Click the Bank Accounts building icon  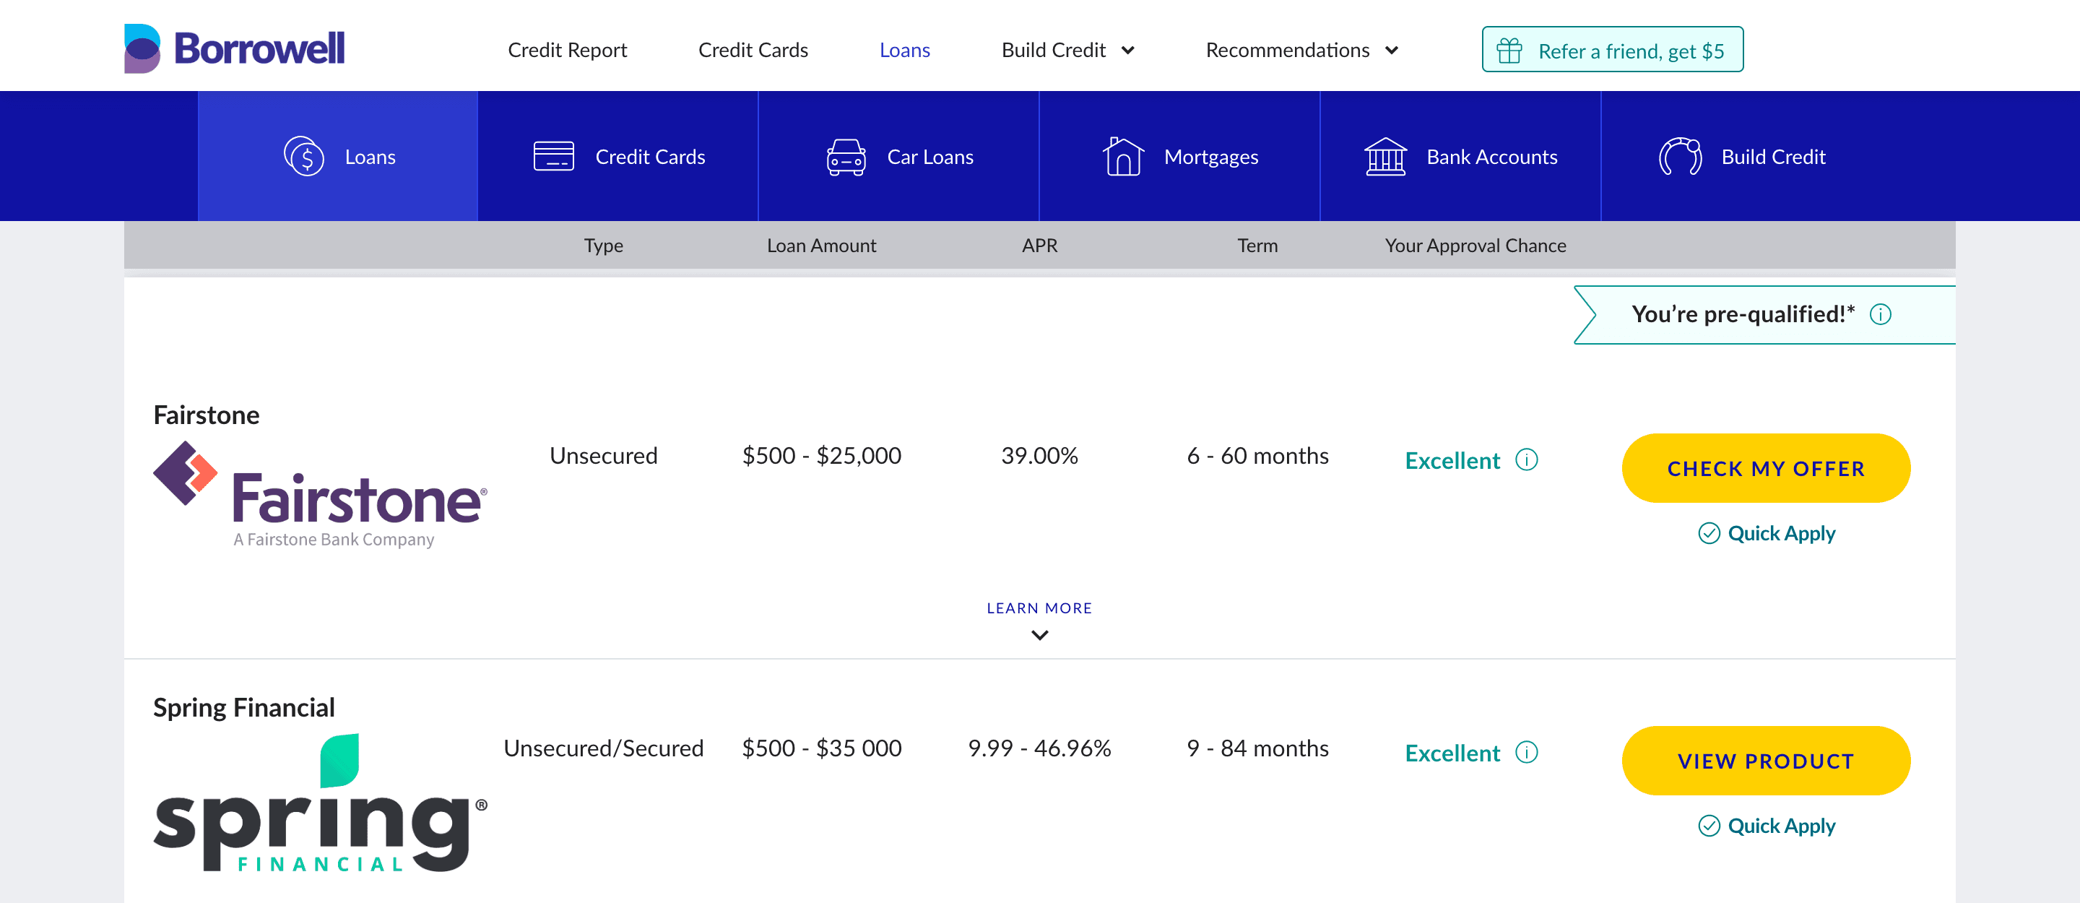click(x=1384, y=157)
